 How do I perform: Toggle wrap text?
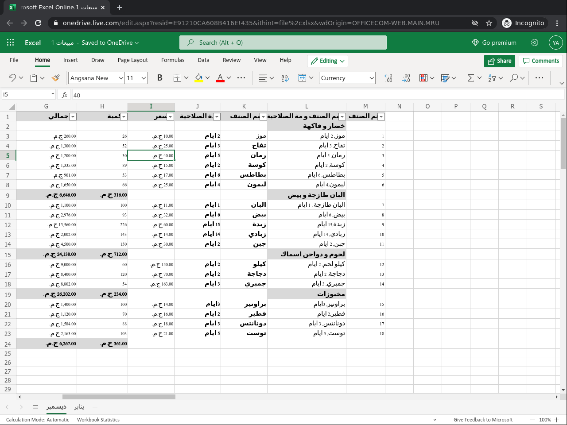[x=285, y=78]
